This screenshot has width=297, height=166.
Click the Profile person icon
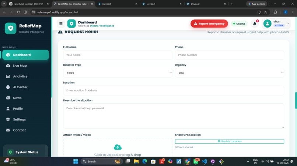tap(8, 108)
